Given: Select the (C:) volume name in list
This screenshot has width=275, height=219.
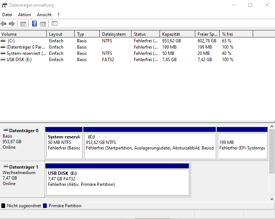Looking at the screenshot, I should [x=11, y=41].
